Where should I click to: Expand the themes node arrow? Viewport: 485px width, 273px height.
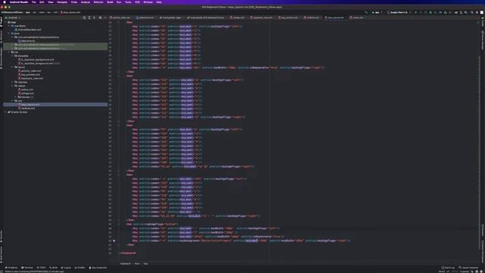pos(16,97)
